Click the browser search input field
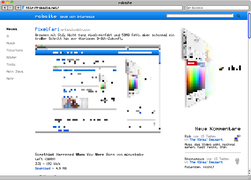This screenshot has width=251, height=180. pos(217,8)
